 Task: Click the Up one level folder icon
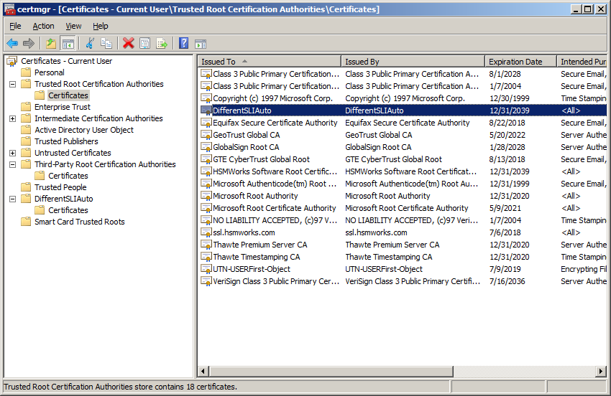(x=51, y=43)
